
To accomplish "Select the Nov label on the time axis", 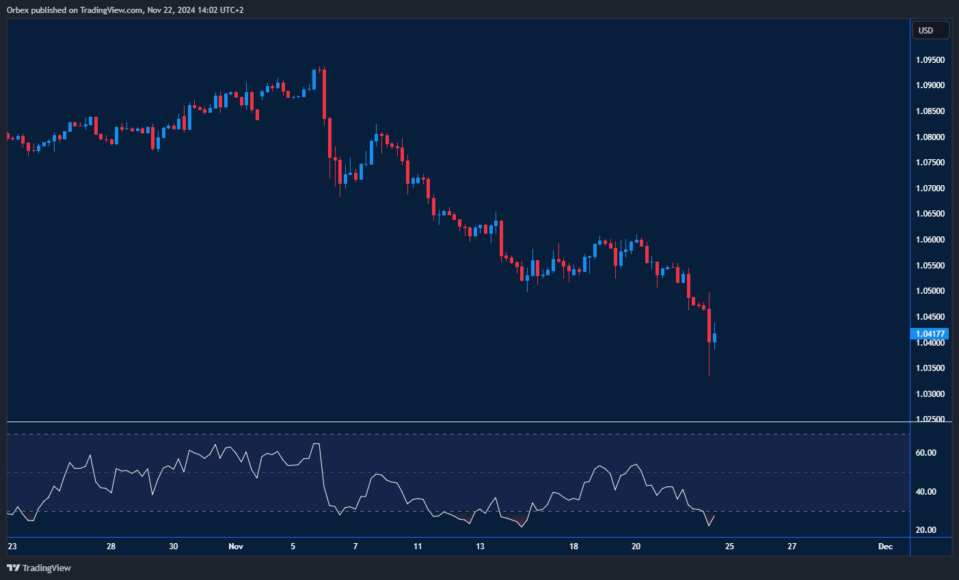I will point(236,547).
